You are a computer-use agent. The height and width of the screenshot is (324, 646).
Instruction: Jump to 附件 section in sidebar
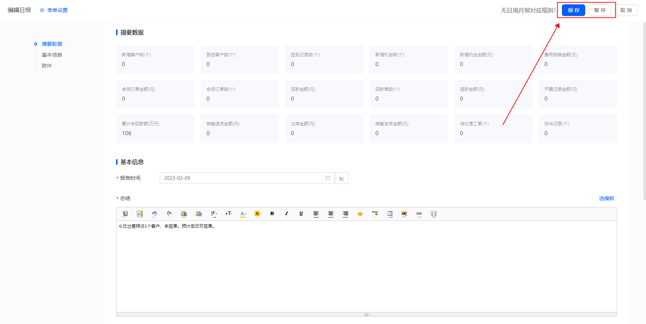[47, 66]
